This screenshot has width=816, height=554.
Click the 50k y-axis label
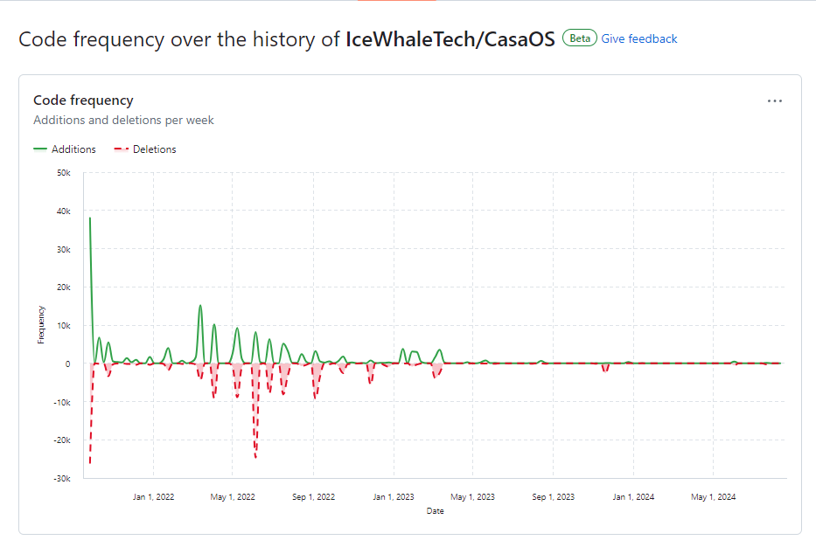tap(63, 172)
